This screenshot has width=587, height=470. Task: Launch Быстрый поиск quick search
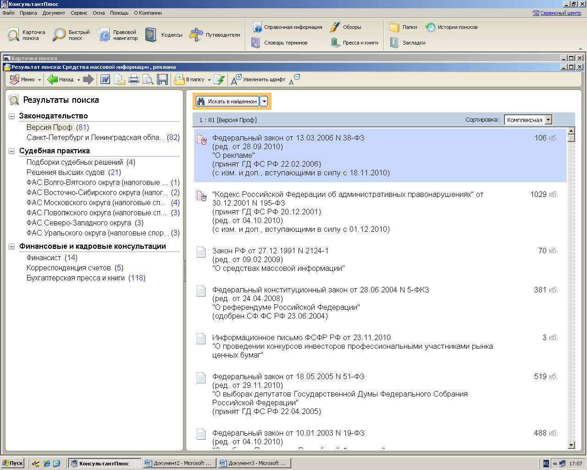click(x=71, y=35)
